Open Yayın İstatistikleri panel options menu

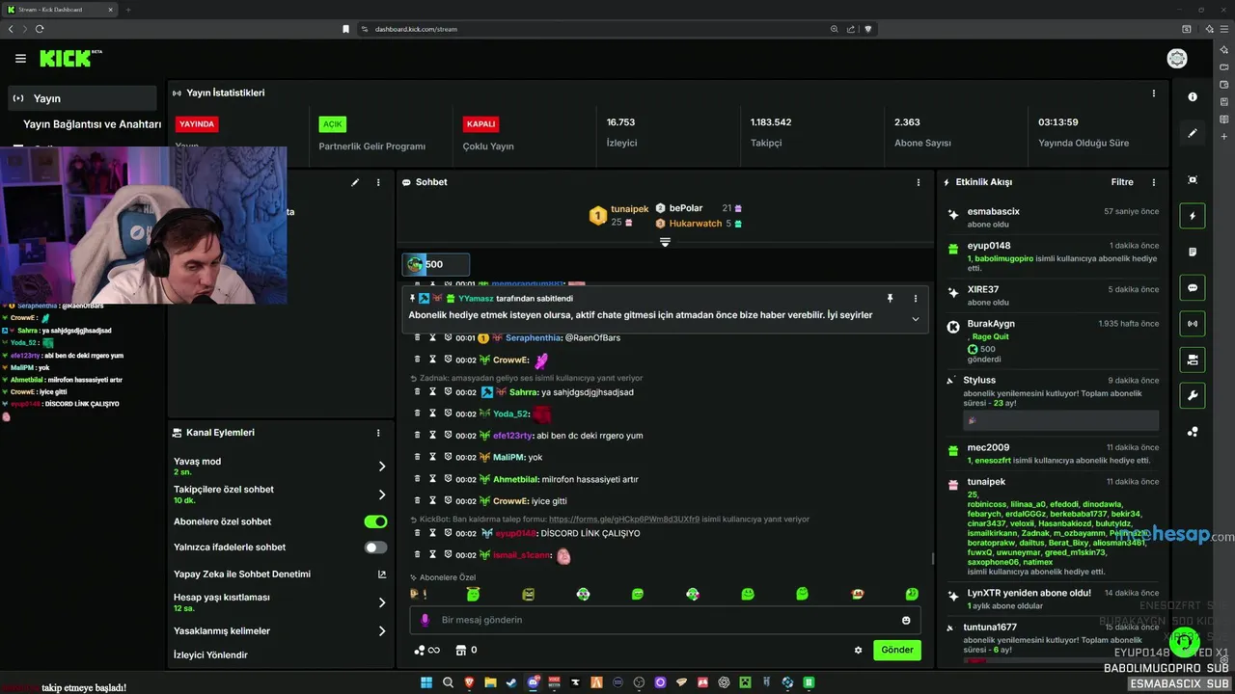(1153, 93)
